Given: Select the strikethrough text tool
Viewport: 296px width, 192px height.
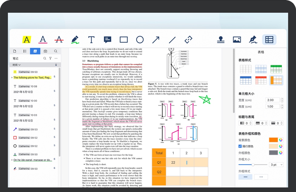Looking at the screenshot, I should [x=59, y=39].
